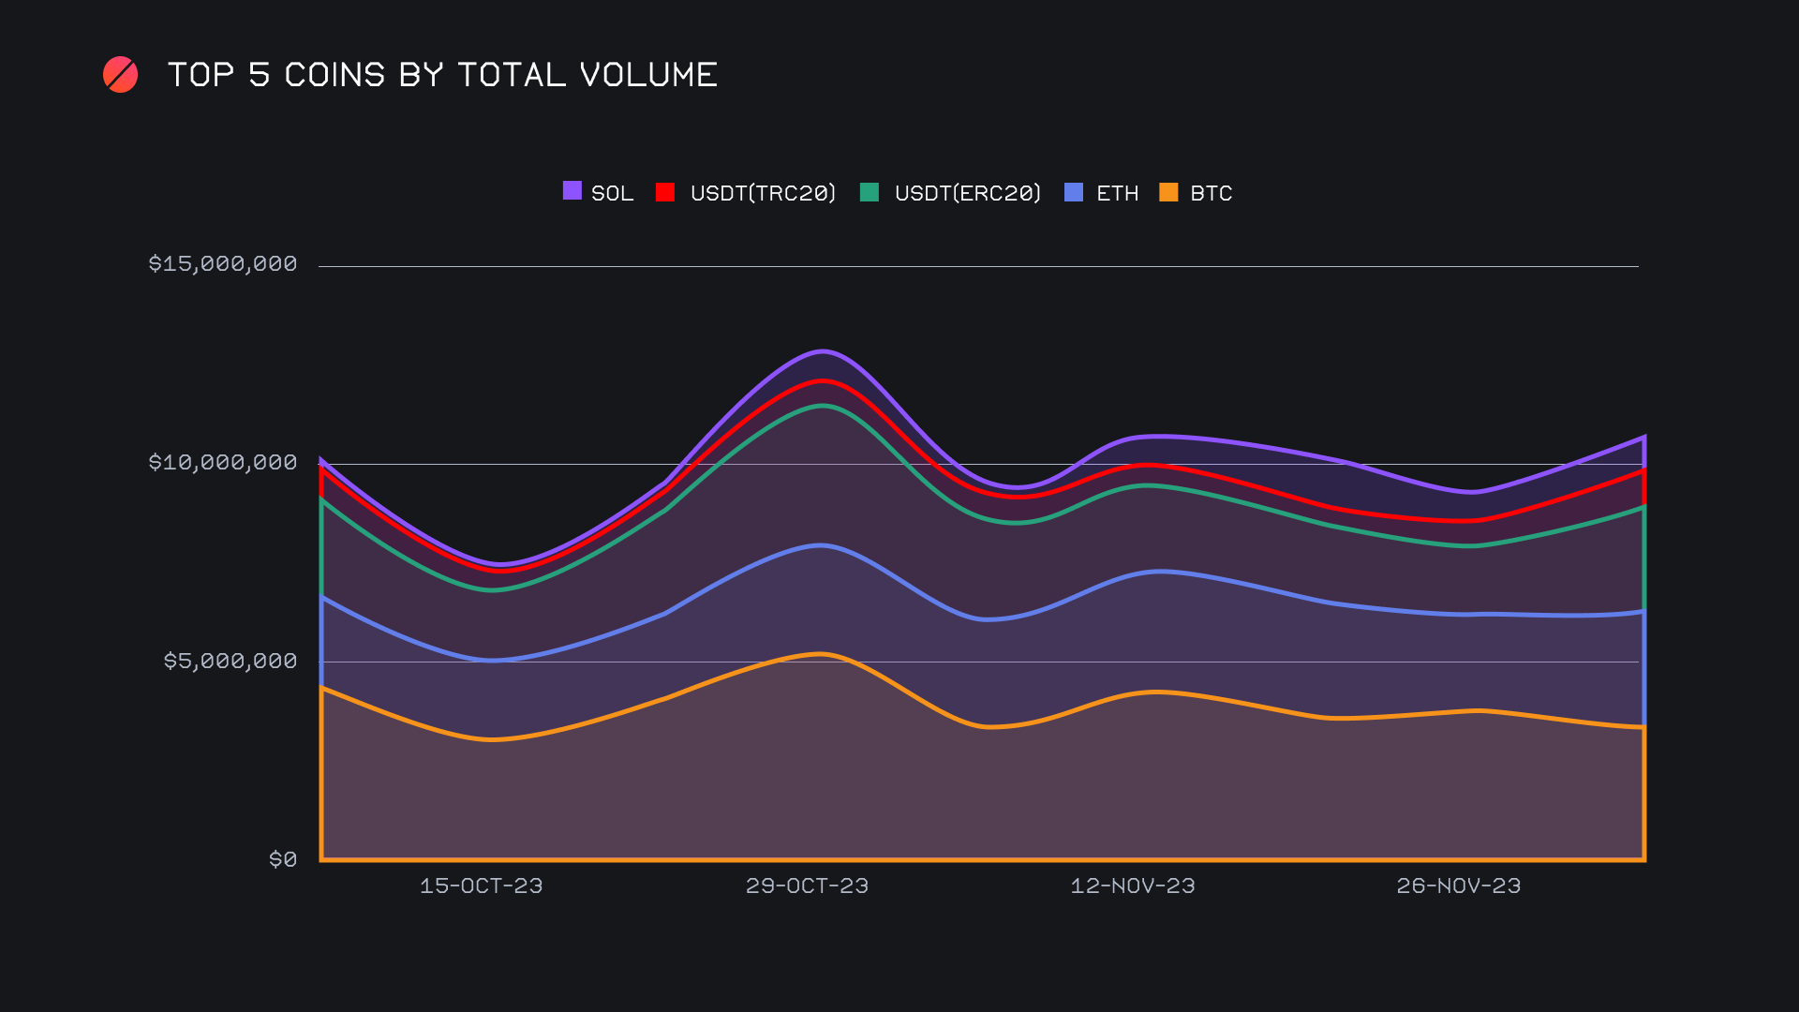
Task: Click the $5,000,000 y-axis label
Action: 230,662
